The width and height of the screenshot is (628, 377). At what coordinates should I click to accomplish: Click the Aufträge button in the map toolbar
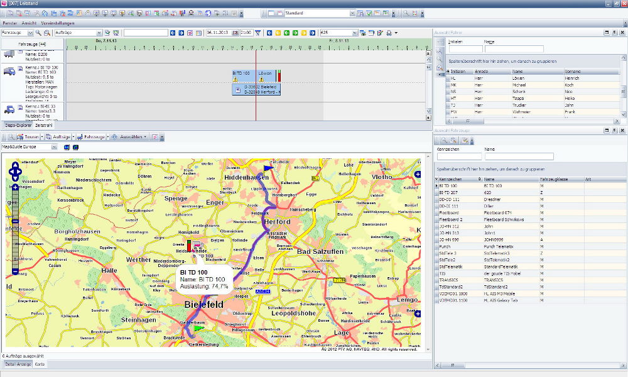pyautogui.click(x=58, y=137)
